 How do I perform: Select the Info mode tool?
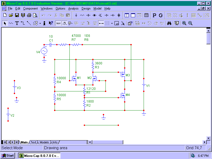44,23
